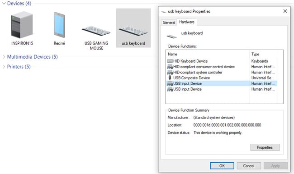Click the HID-compliant consumer control device icon
The height and width of the screenshot is (174, 294).
click(170, 67)
